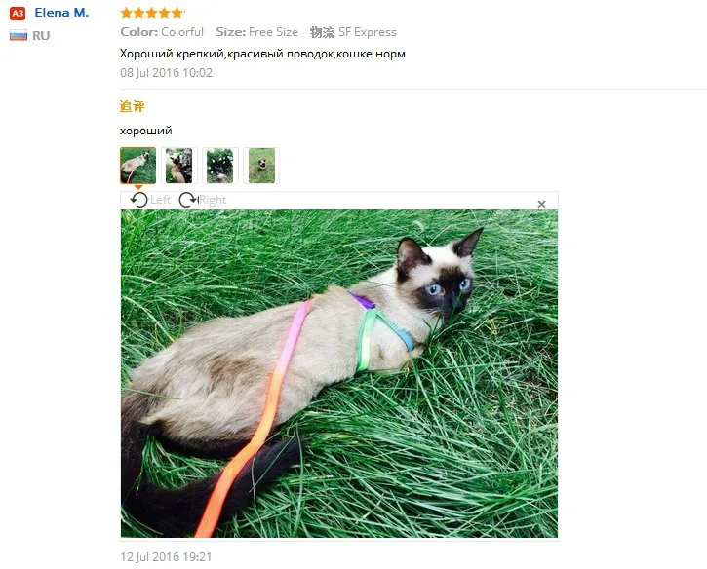Click the Russian flag icon

pos(19,35)
